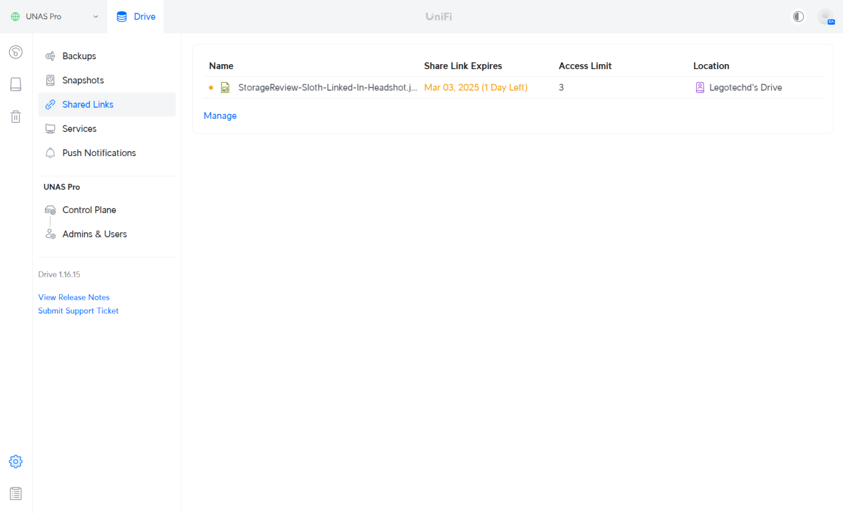Click the Services monitor icon
The width and height of the screenshot is (843, 514).
50,129
